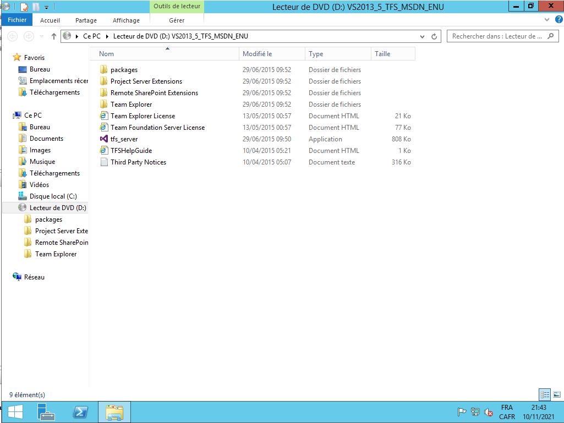
Task: Click breadcrumb arrow after Ce PC
Action: (x=107, y=36)
